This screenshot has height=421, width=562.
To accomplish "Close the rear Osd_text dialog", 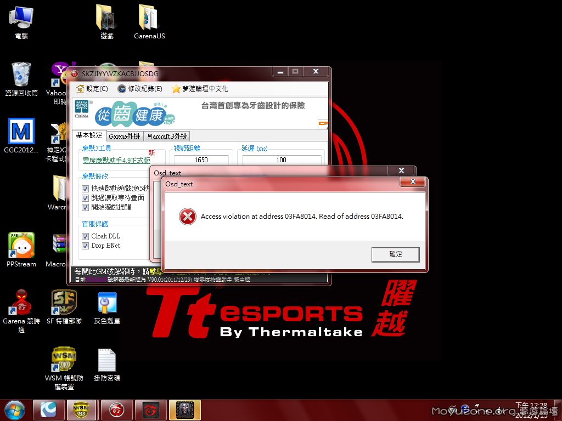I will (401, 170).
